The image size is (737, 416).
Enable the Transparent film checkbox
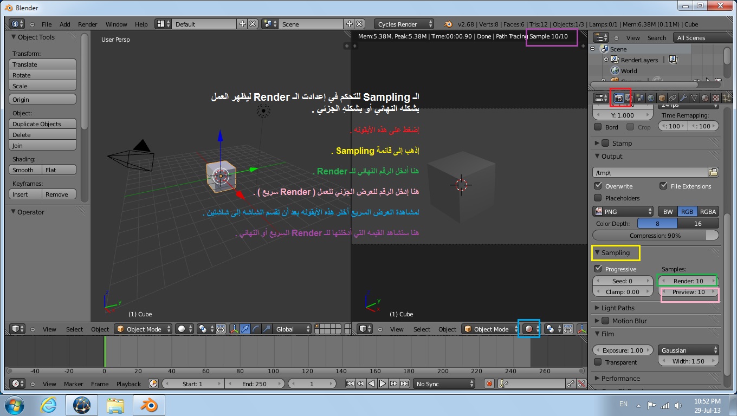click(598, 362)
